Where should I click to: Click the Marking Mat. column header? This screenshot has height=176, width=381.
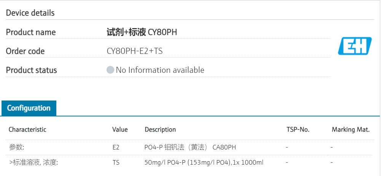pos(351,129)
